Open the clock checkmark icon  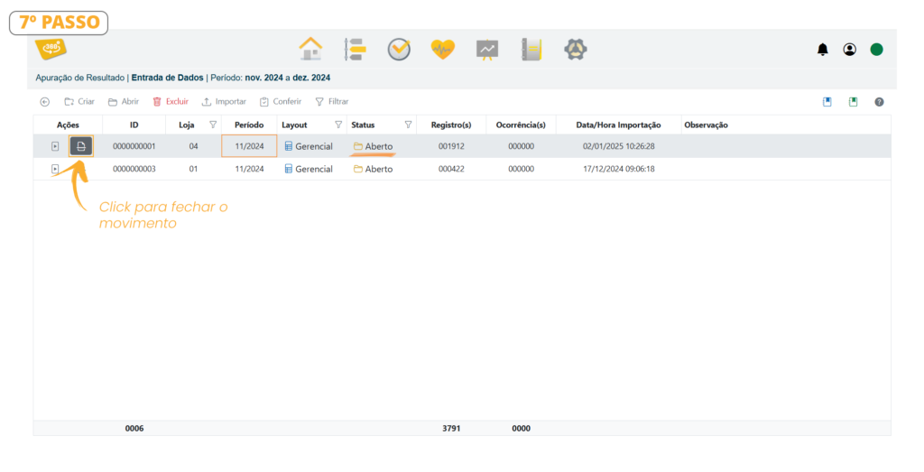pos(399,50)
